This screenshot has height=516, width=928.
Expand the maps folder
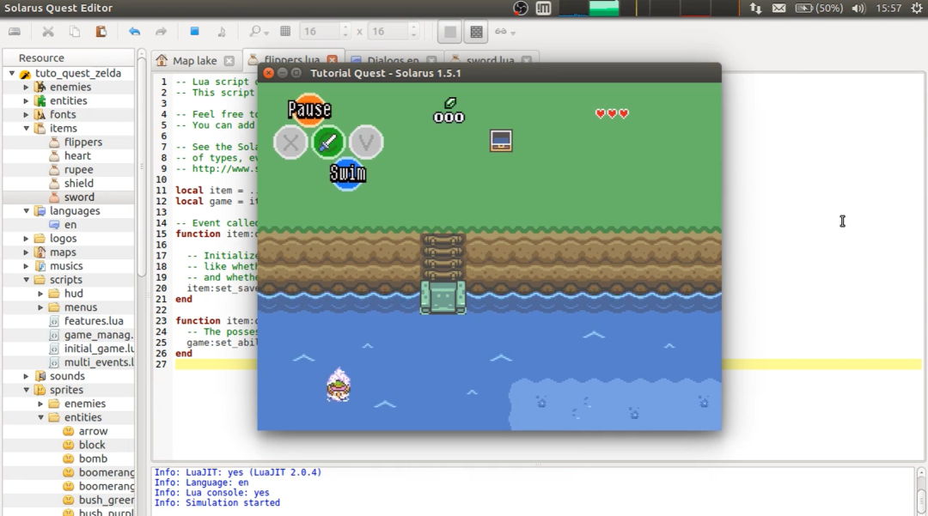click(26, 252)
